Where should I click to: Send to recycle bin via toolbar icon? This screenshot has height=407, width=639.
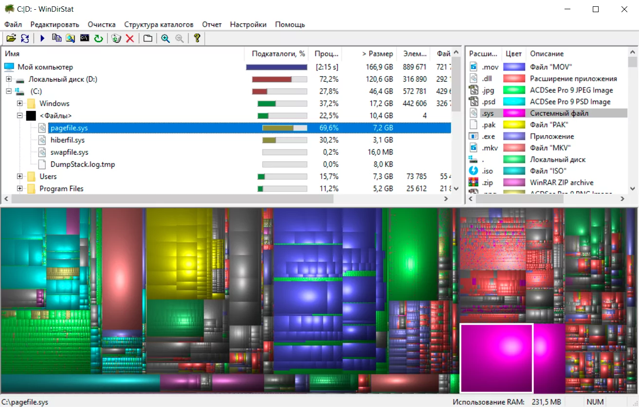[116, 38]
